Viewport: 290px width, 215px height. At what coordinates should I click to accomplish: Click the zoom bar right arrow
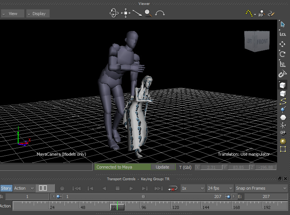234,196
